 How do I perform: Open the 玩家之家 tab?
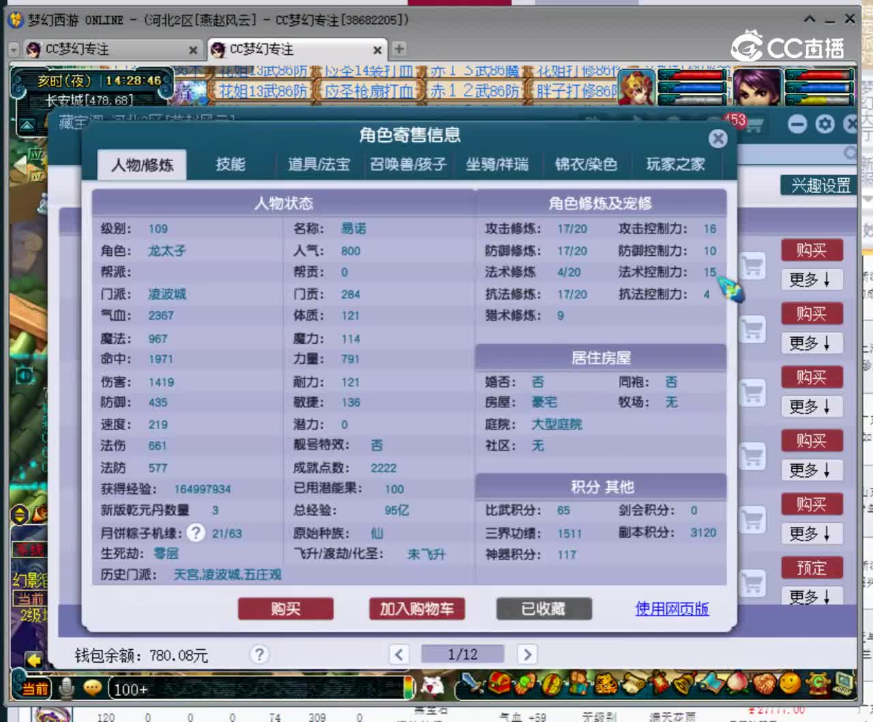pos(675,164)
